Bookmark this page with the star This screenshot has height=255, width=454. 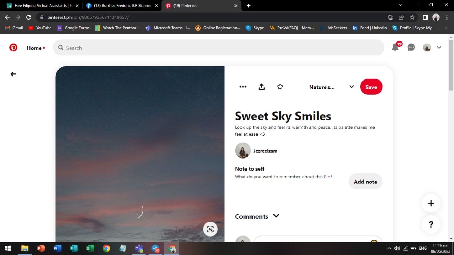[x=412, y=17]
